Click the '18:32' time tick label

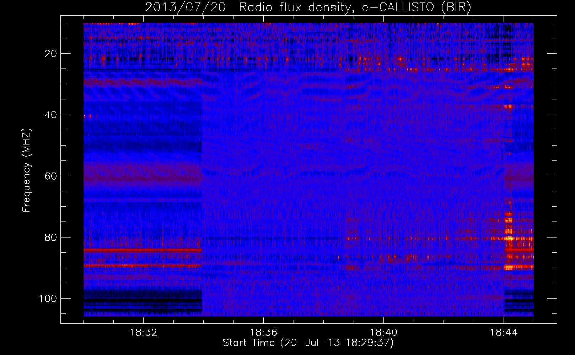143,333
